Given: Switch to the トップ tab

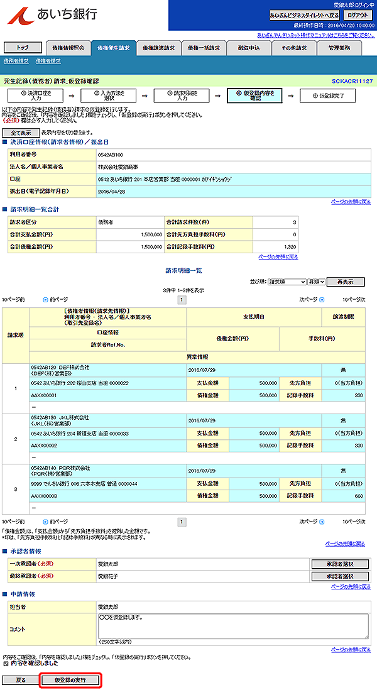Looking at the screenshot, I should pos(22,48).
